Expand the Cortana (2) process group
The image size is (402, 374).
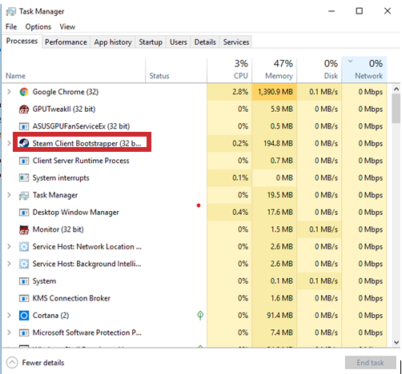[x=9, y=316]
